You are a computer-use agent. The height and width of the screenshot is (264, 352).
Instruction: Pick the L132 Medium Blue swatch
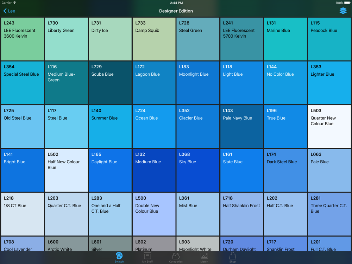point(154,170)
